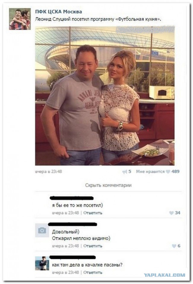Open the third commenter's avatar photo
The width and height of the screenshot is (193, 284).
click(42, 263)
